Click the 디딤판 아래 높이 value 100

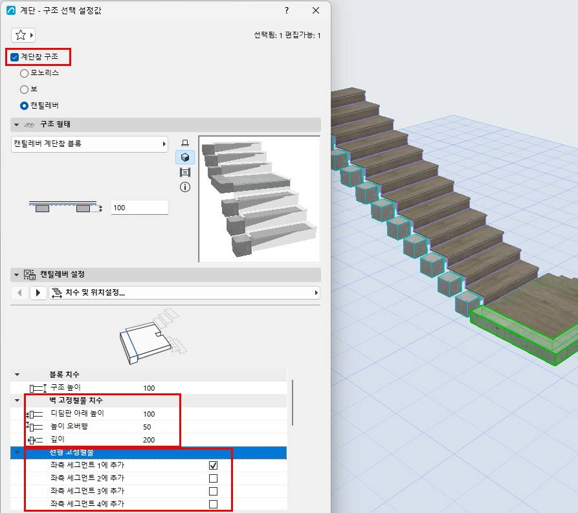click(x=149, y=414)
